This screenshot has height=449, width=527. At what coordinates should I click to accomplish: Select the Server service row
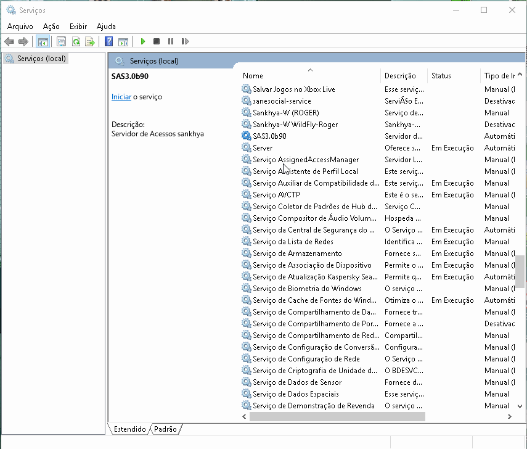coord(263,148)
